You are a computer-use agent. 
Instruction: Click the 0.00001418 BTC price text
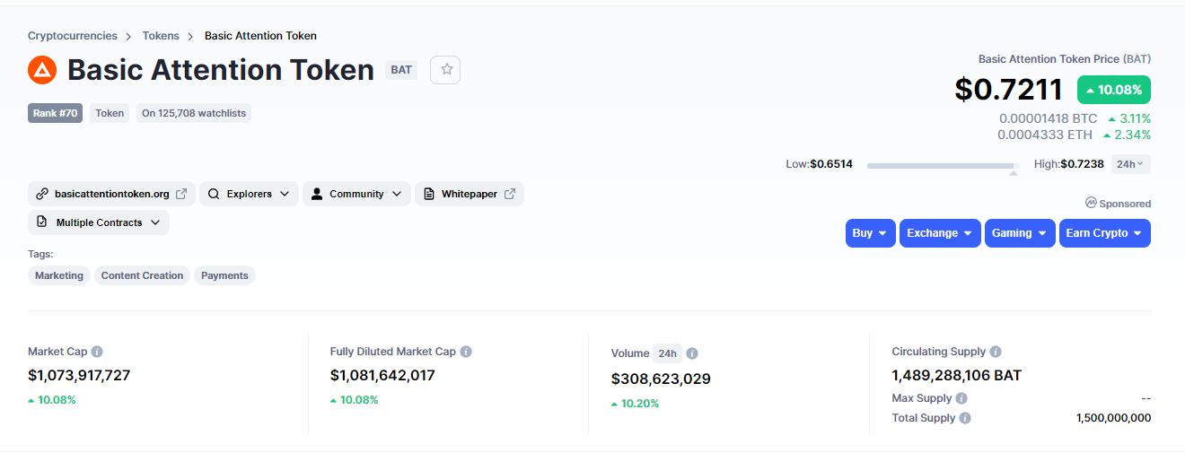click(1049, 118)
